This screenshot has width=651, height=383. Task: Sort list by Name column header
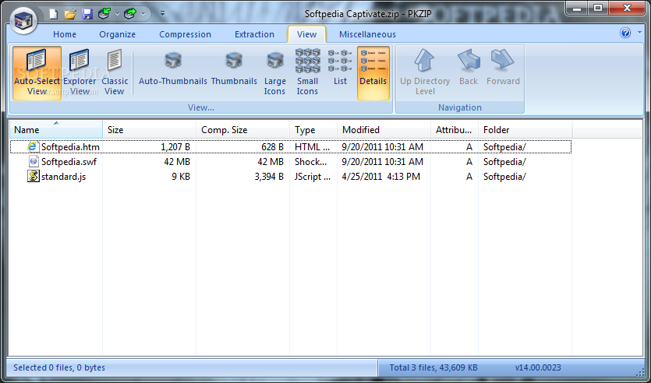(56, 130)
